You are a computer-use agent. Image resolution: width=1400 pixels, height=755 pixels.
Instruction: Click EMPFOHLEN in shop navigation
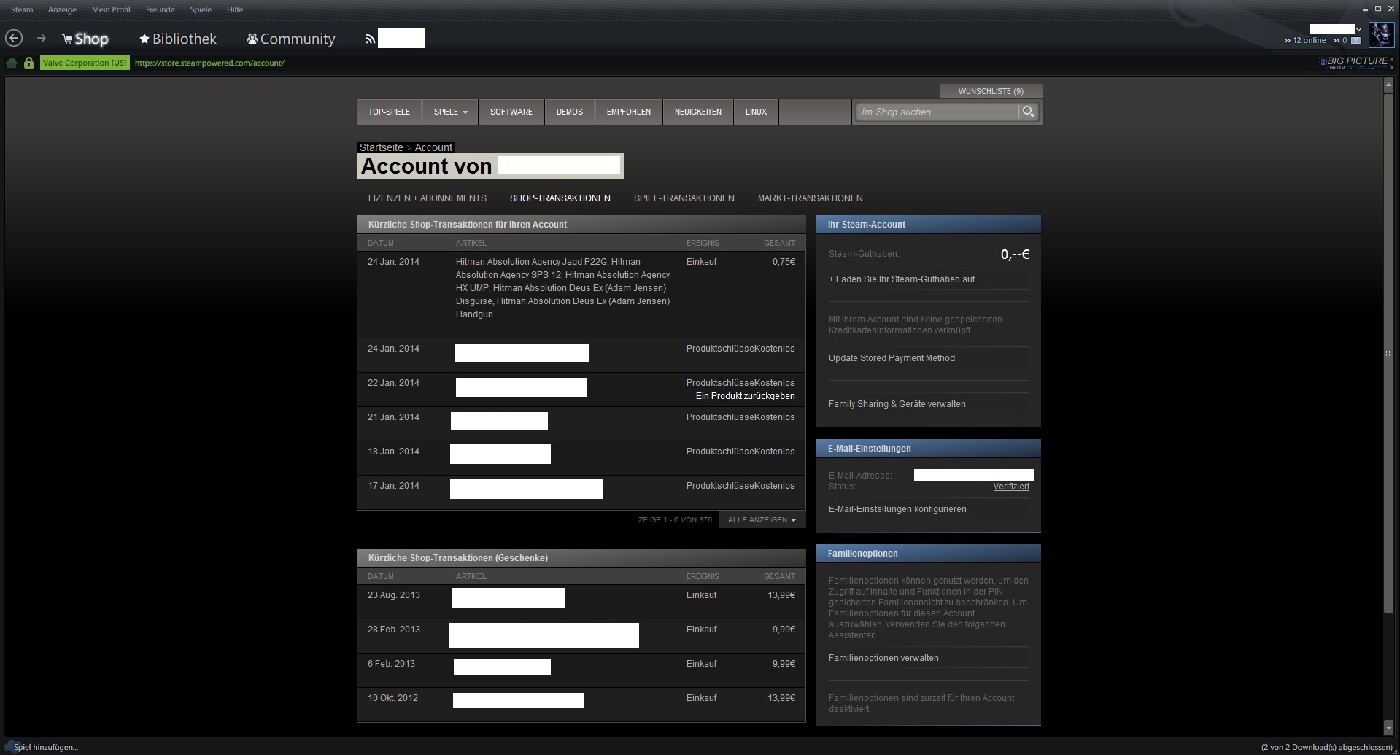[x=629, y=112]
